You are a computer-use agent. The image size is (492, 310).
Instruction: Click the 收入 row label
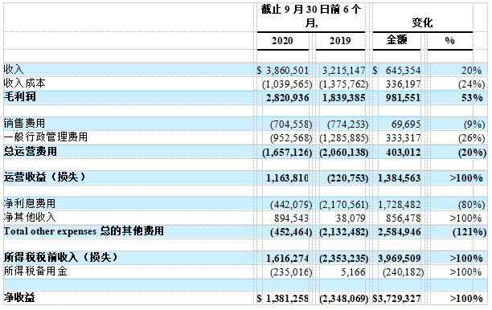(x=14, y=69)
